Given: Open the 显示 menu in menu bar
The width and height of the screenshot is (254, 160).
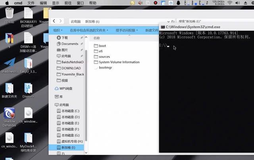Looking at the screenshot, I should pos(56,3).
